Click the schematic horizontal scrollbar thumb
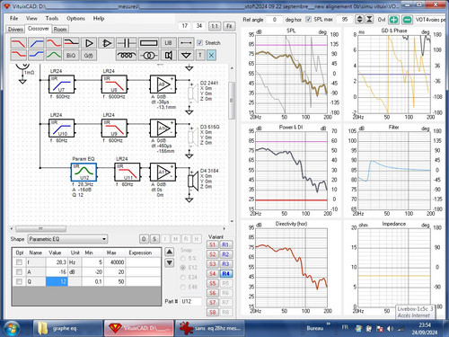 (40, 229)
